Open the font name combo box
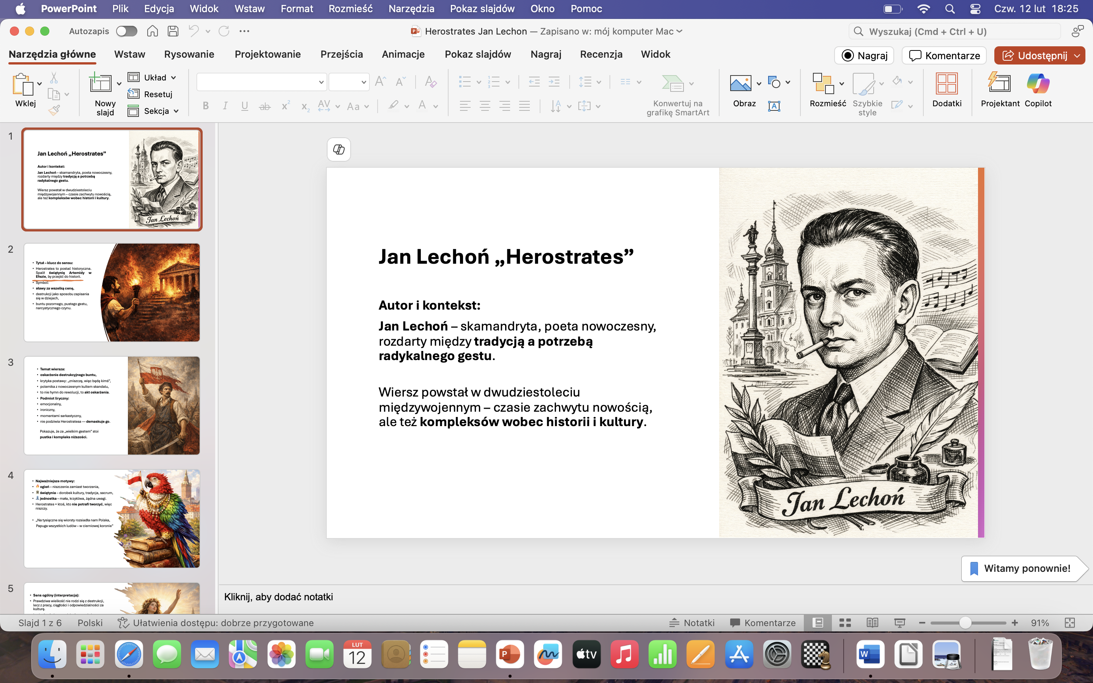The width and height of the screenshot is (1093, 683). point(261,82)
